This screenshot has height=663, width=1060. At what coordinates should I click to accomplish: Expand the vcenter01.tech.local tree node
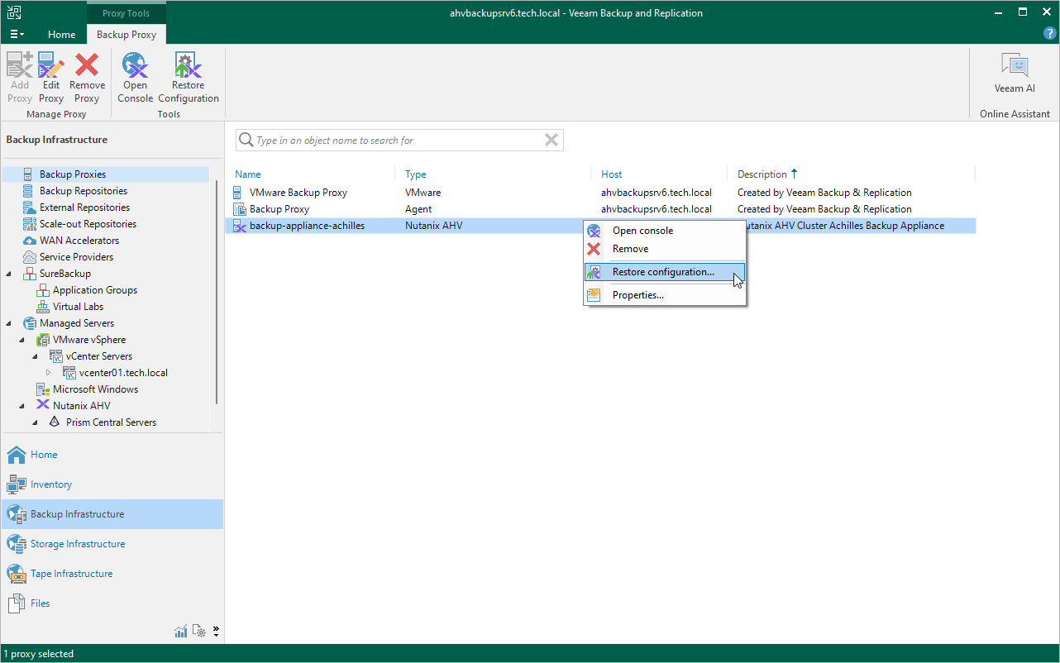(49, 373)
